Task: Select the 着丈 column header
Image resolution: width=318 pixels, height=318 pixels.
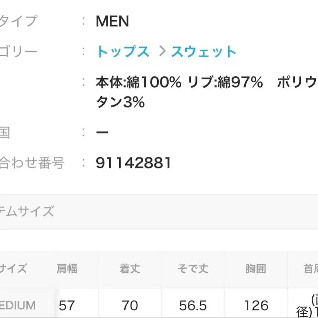Action: 130,269
